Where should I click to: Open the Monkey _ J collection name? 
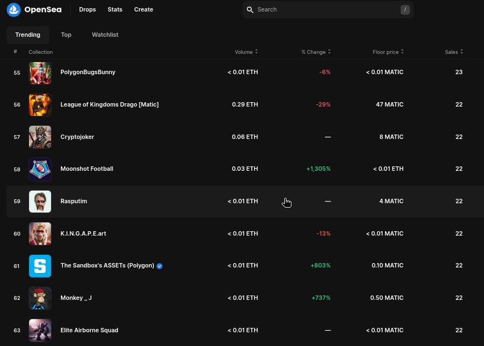click(76, 298)
